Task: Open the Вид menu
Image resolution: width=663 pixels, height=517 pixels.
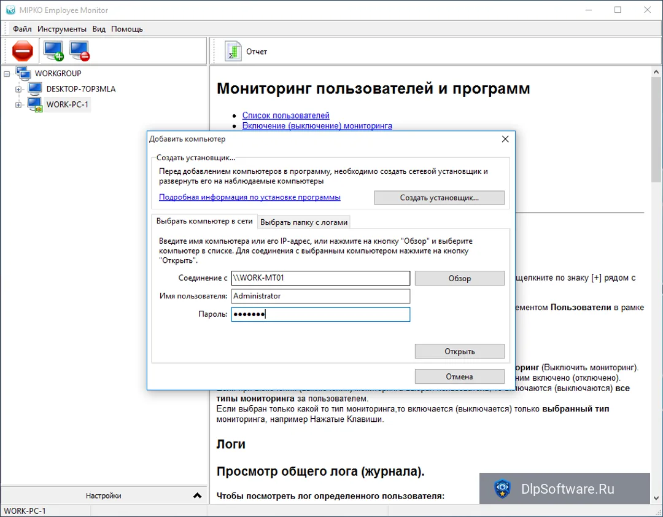Action: click(x=99, y=29)
